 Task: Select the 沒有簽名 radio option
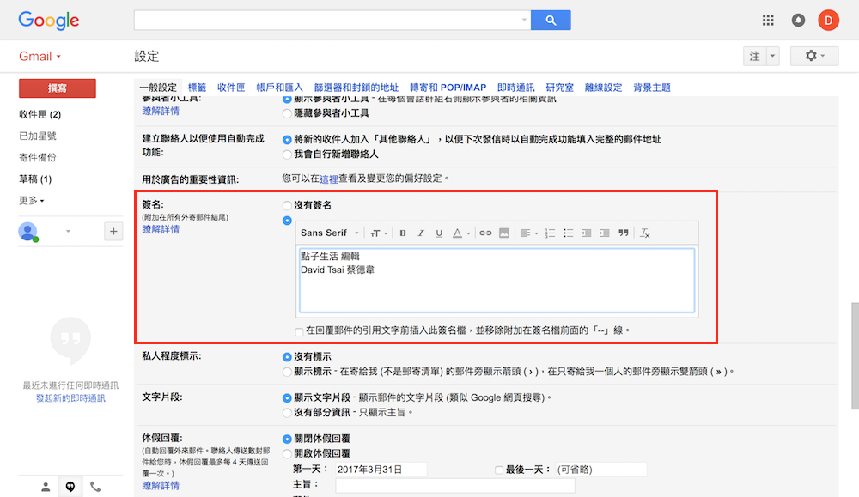click(x=287, y=205)
